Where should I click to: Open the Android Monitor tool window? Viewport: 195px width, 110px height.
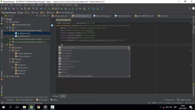(x=24, y=100)
